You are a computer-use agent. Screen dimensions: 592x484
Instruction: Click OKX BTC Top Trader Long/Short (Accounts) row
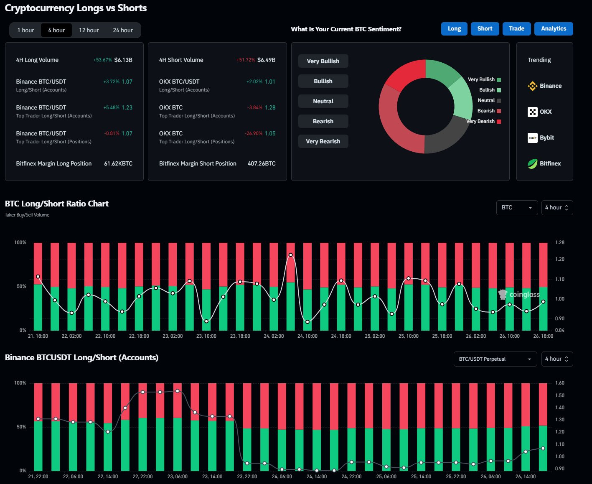point(217,111)
